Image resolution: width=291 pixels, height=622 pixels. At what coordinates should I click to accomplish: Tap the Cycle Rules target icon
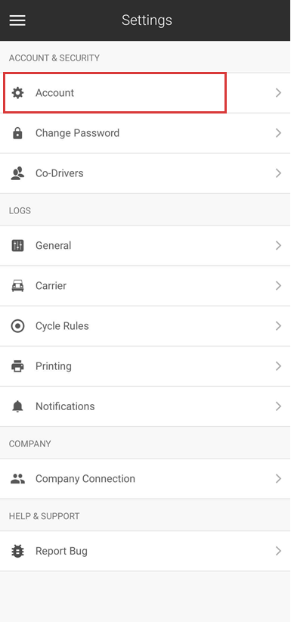17,326
